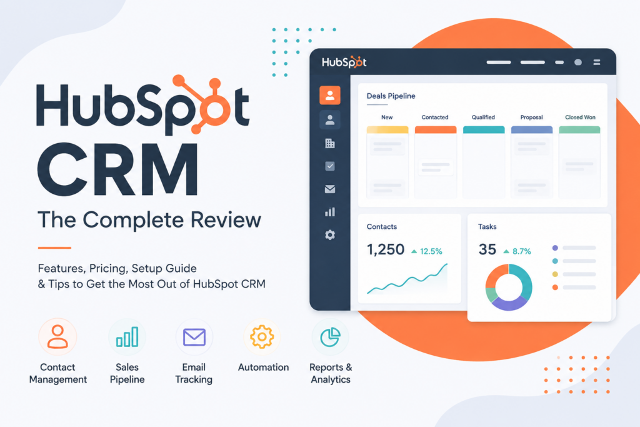Screen dimensions: 640x427
Task: Click the Contact Management label
Action: pos(58,373)
